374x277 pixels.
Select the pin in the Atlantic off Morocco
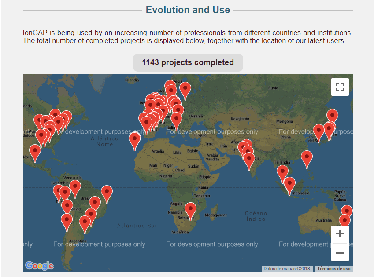coord(134,139)
